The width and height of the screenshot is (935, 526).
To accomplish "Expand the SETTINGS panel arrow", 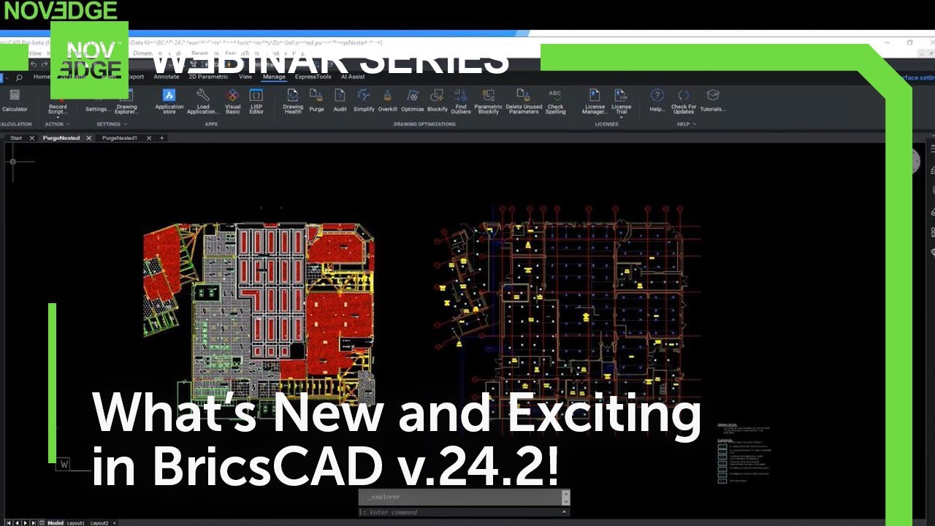I will click(125, 124).
